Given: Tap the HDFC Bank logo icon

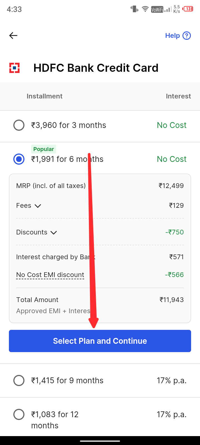Looking at the screenshot, I should [14, 68].
